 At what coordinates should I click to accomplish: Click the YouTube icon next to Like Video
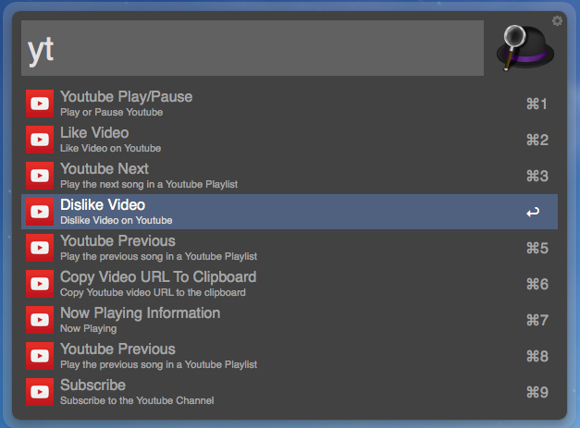pos(40,140)
